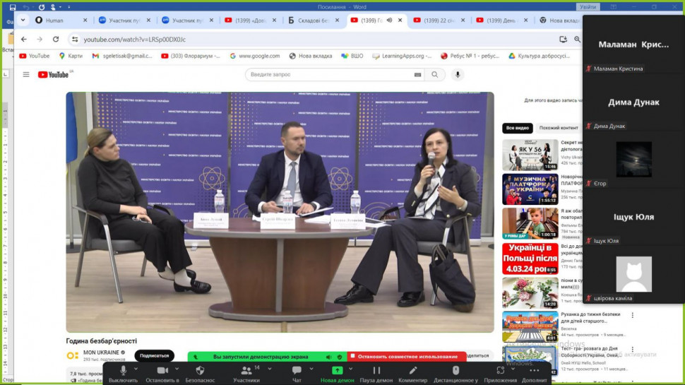Switch to the Нова вкладка tab
The height and width of the screenshot is (385, 685).
559,20
